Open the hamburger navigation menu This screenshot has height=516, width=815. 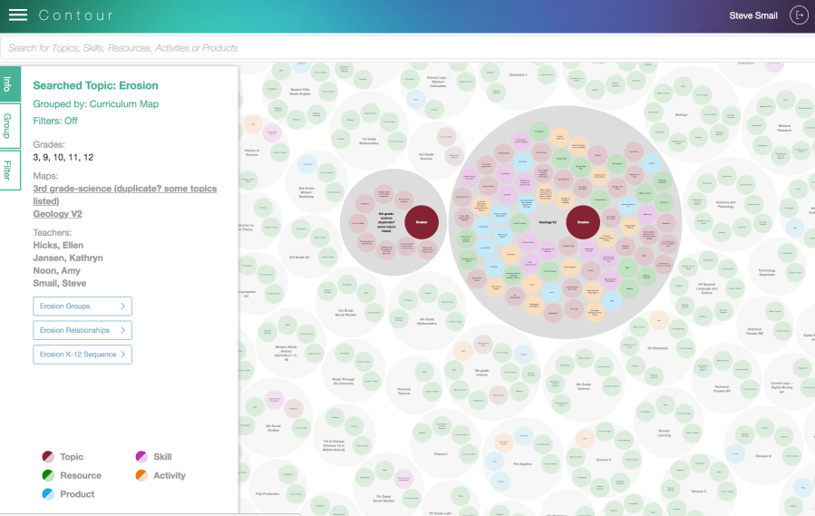pyautogui.click(x=17, y=15)
